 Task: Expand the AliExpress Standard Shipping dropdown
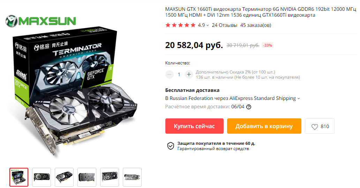(x=299, y=99)
